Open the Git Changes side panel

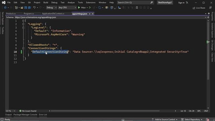pos(212,45)
